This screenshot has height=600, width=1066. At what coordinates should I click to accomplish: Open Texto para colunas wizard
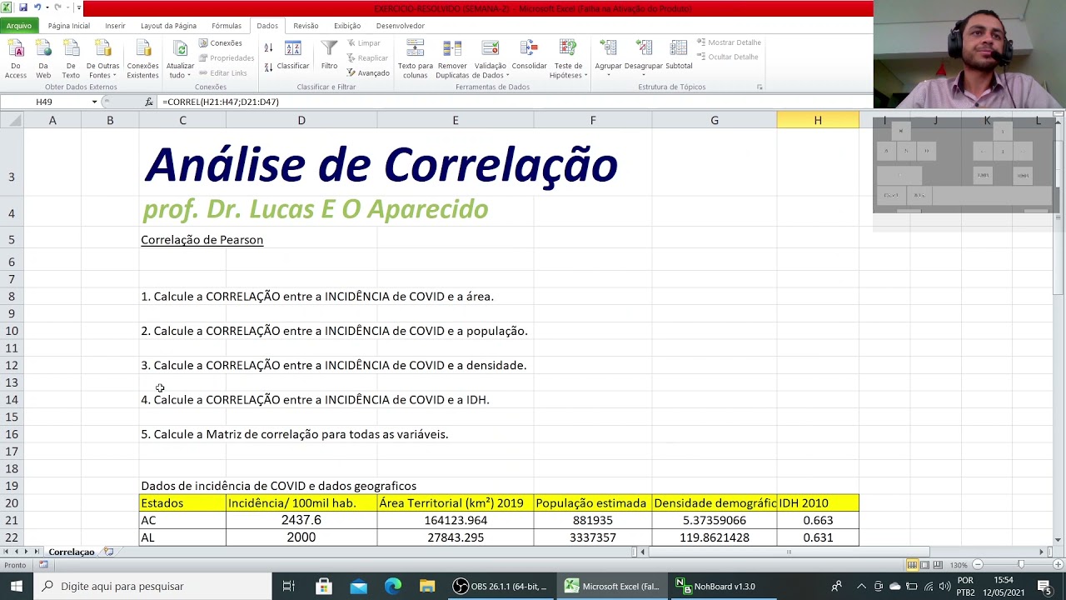(415, 58)
